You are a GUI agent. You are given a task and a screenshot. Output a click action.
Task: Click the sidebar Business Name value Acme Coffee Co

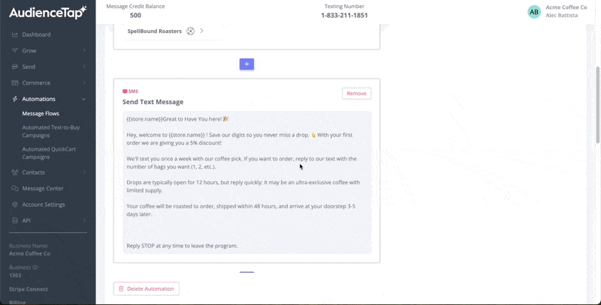click(x=29, y=253)
